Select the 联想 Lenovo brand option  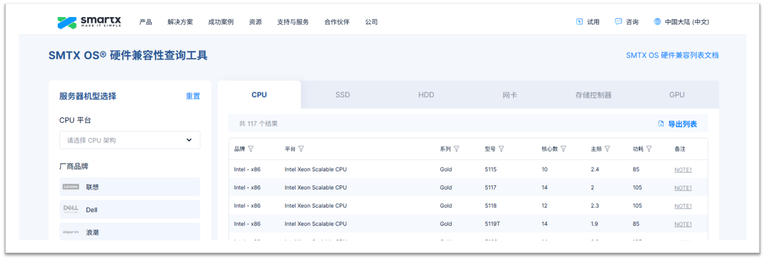click(130, 187)
